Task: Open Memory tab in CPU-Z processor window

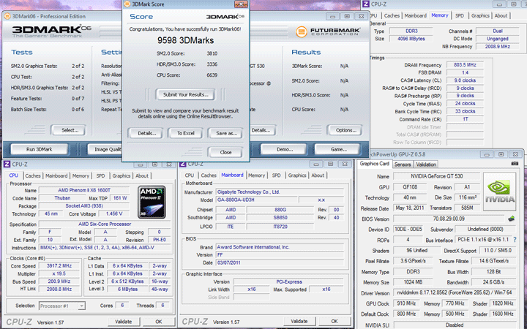Action: [x=81, y=175]
